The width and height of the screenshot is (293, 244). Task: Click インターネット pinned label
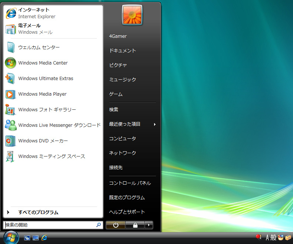[x=34, y=10]
